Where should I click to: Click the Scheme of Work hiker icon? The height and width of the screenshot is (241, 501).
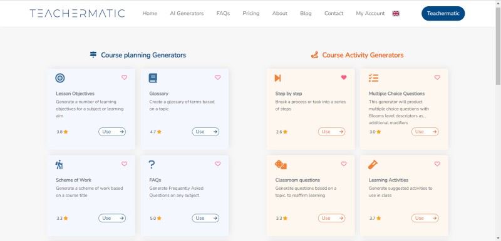coord(59,165)
